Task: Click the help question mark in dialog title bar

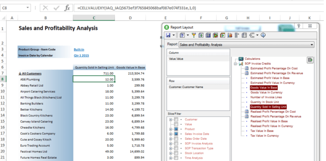Action: coord(299,26)
